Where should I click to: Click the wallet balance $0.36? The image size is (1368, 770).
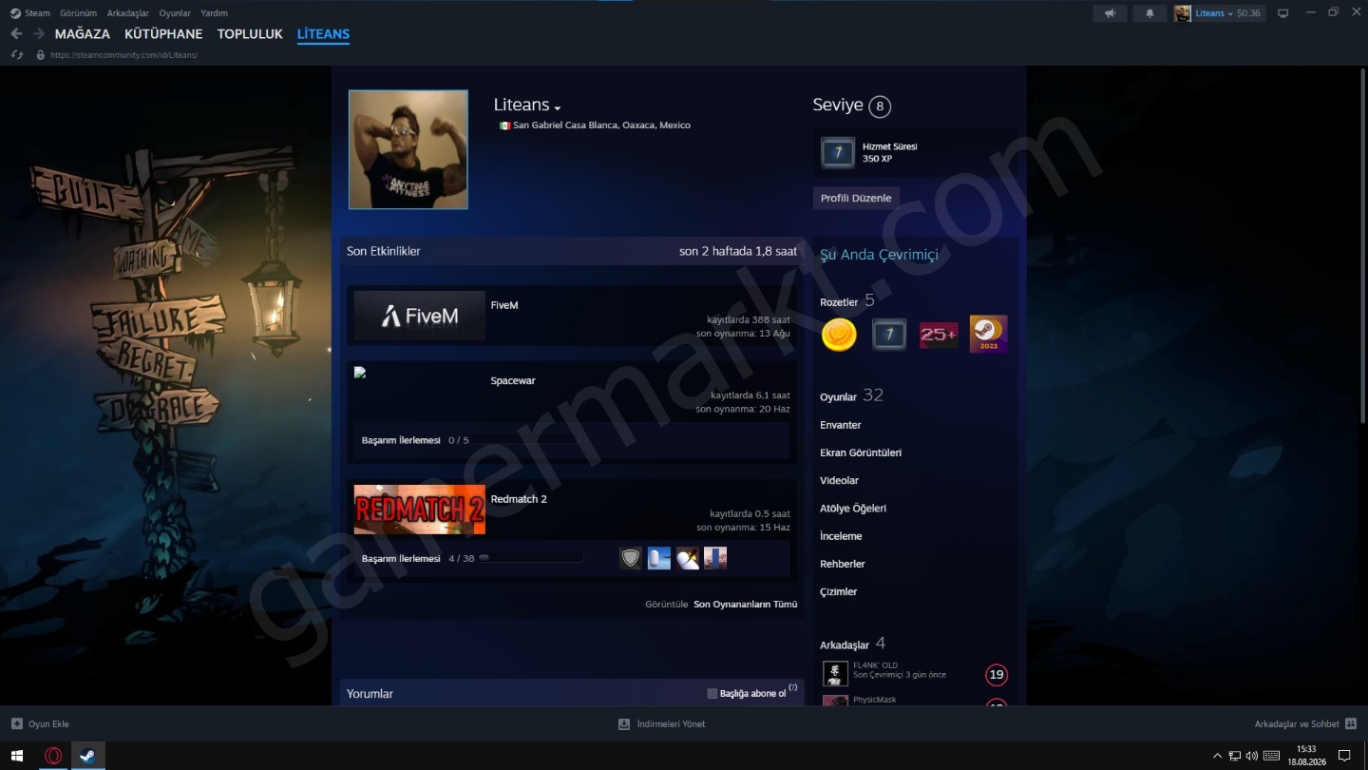(x=1249, y=13)
